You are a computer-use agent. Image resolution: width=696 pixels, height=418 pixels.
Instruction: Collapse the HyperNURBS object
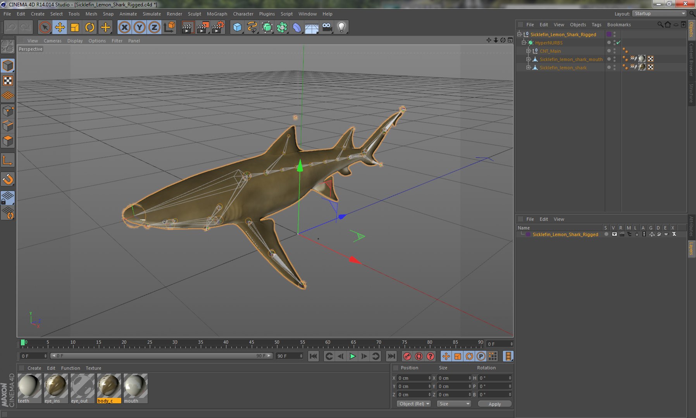[x=524, y=43]
